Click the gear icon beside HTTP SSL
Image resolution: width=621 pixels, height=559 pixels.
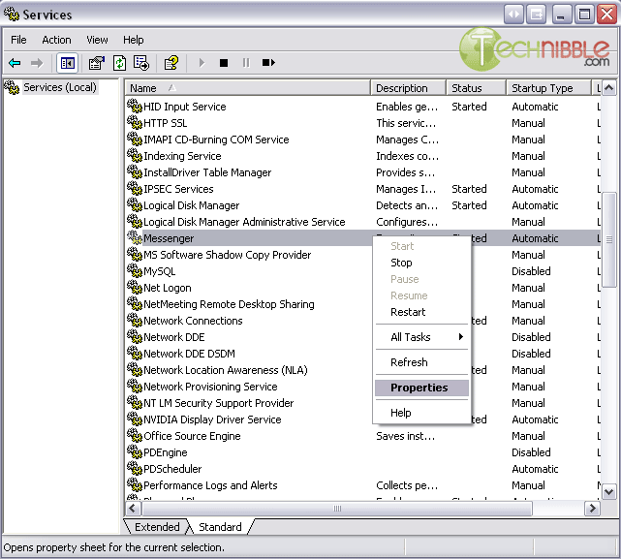[x=135, y=122]
